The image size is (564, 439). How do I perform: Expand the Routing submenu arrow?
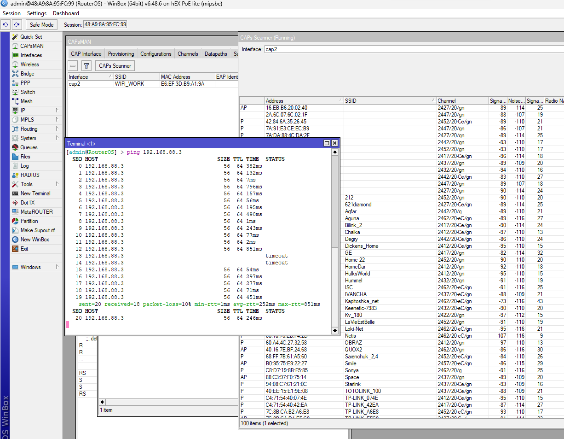[x=57, y=129]
